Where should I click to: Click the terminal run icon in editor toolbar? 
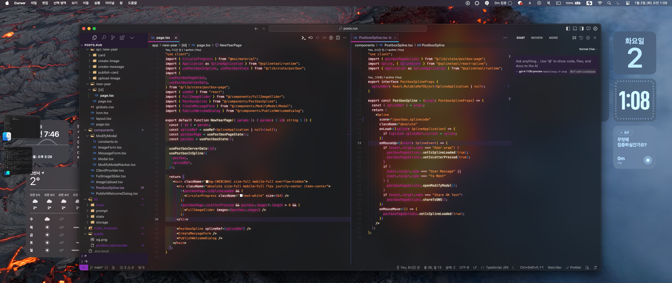coord(303,38)
